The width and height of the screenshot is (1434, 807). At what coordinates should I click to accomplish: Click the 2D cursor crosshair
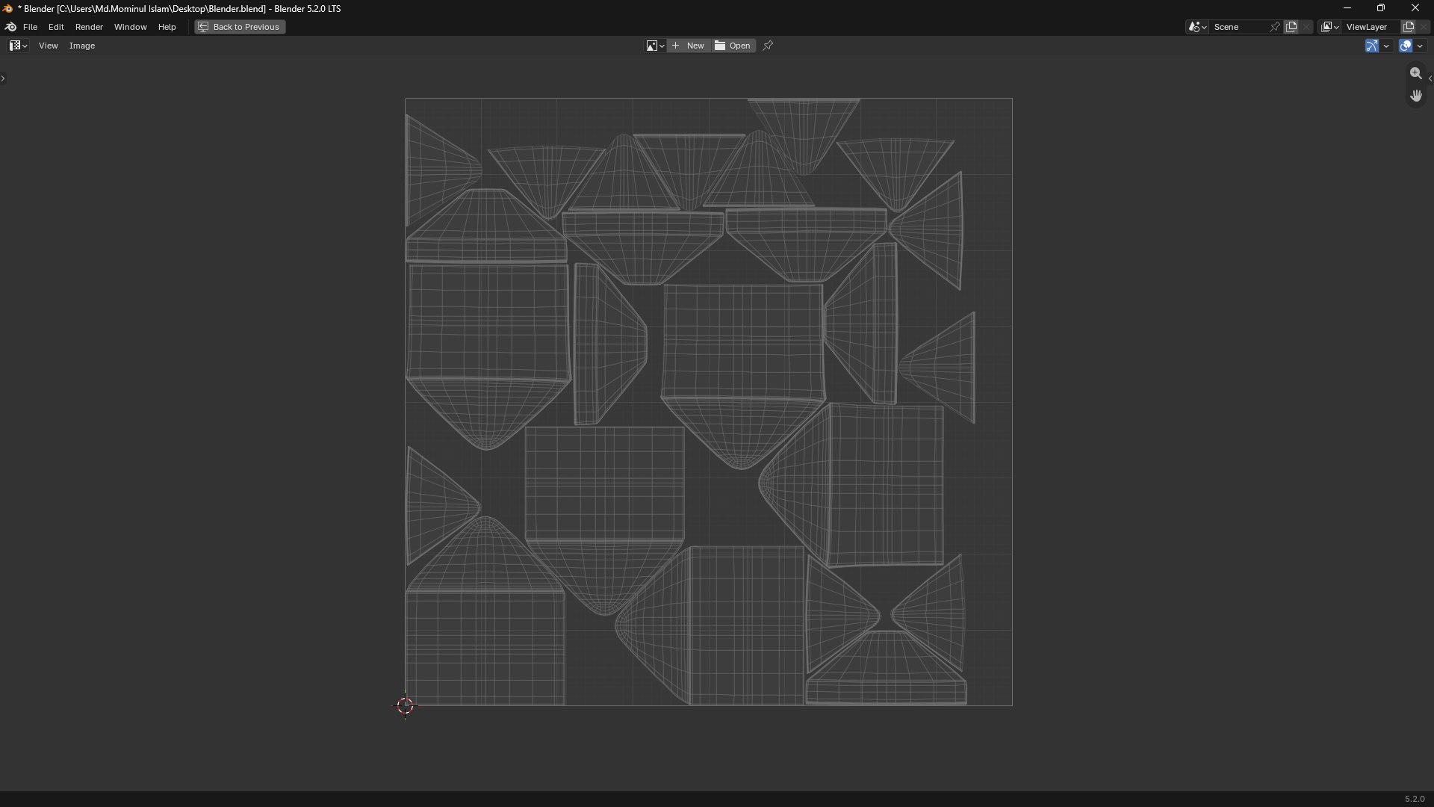pyautogui.click(x=405, y=705)
